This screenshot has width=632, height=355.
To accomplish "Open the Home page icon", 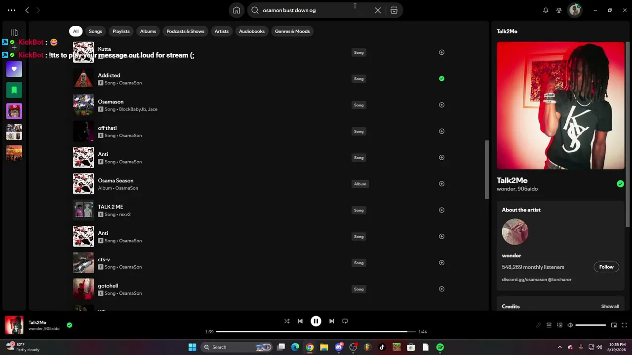I will click(237, 10).
